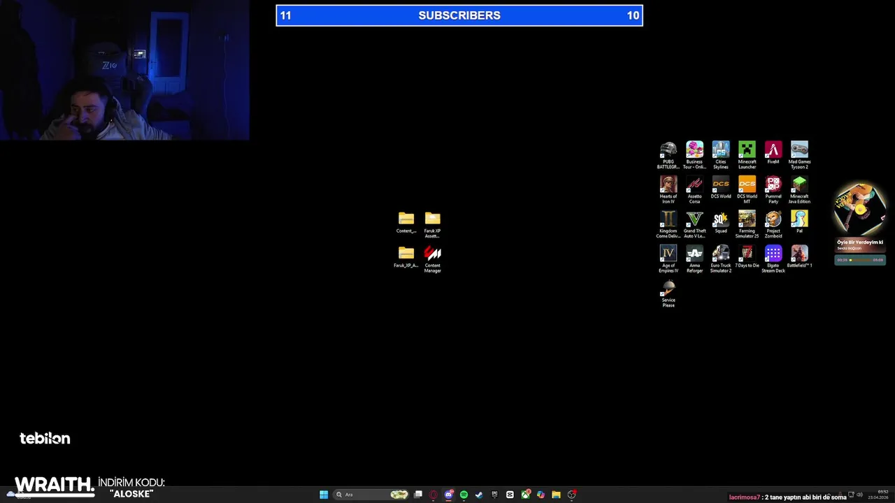Open Minecraft Launcher shortcut
Viewport: 895px width, 503px height.
(x=747, y=155)
